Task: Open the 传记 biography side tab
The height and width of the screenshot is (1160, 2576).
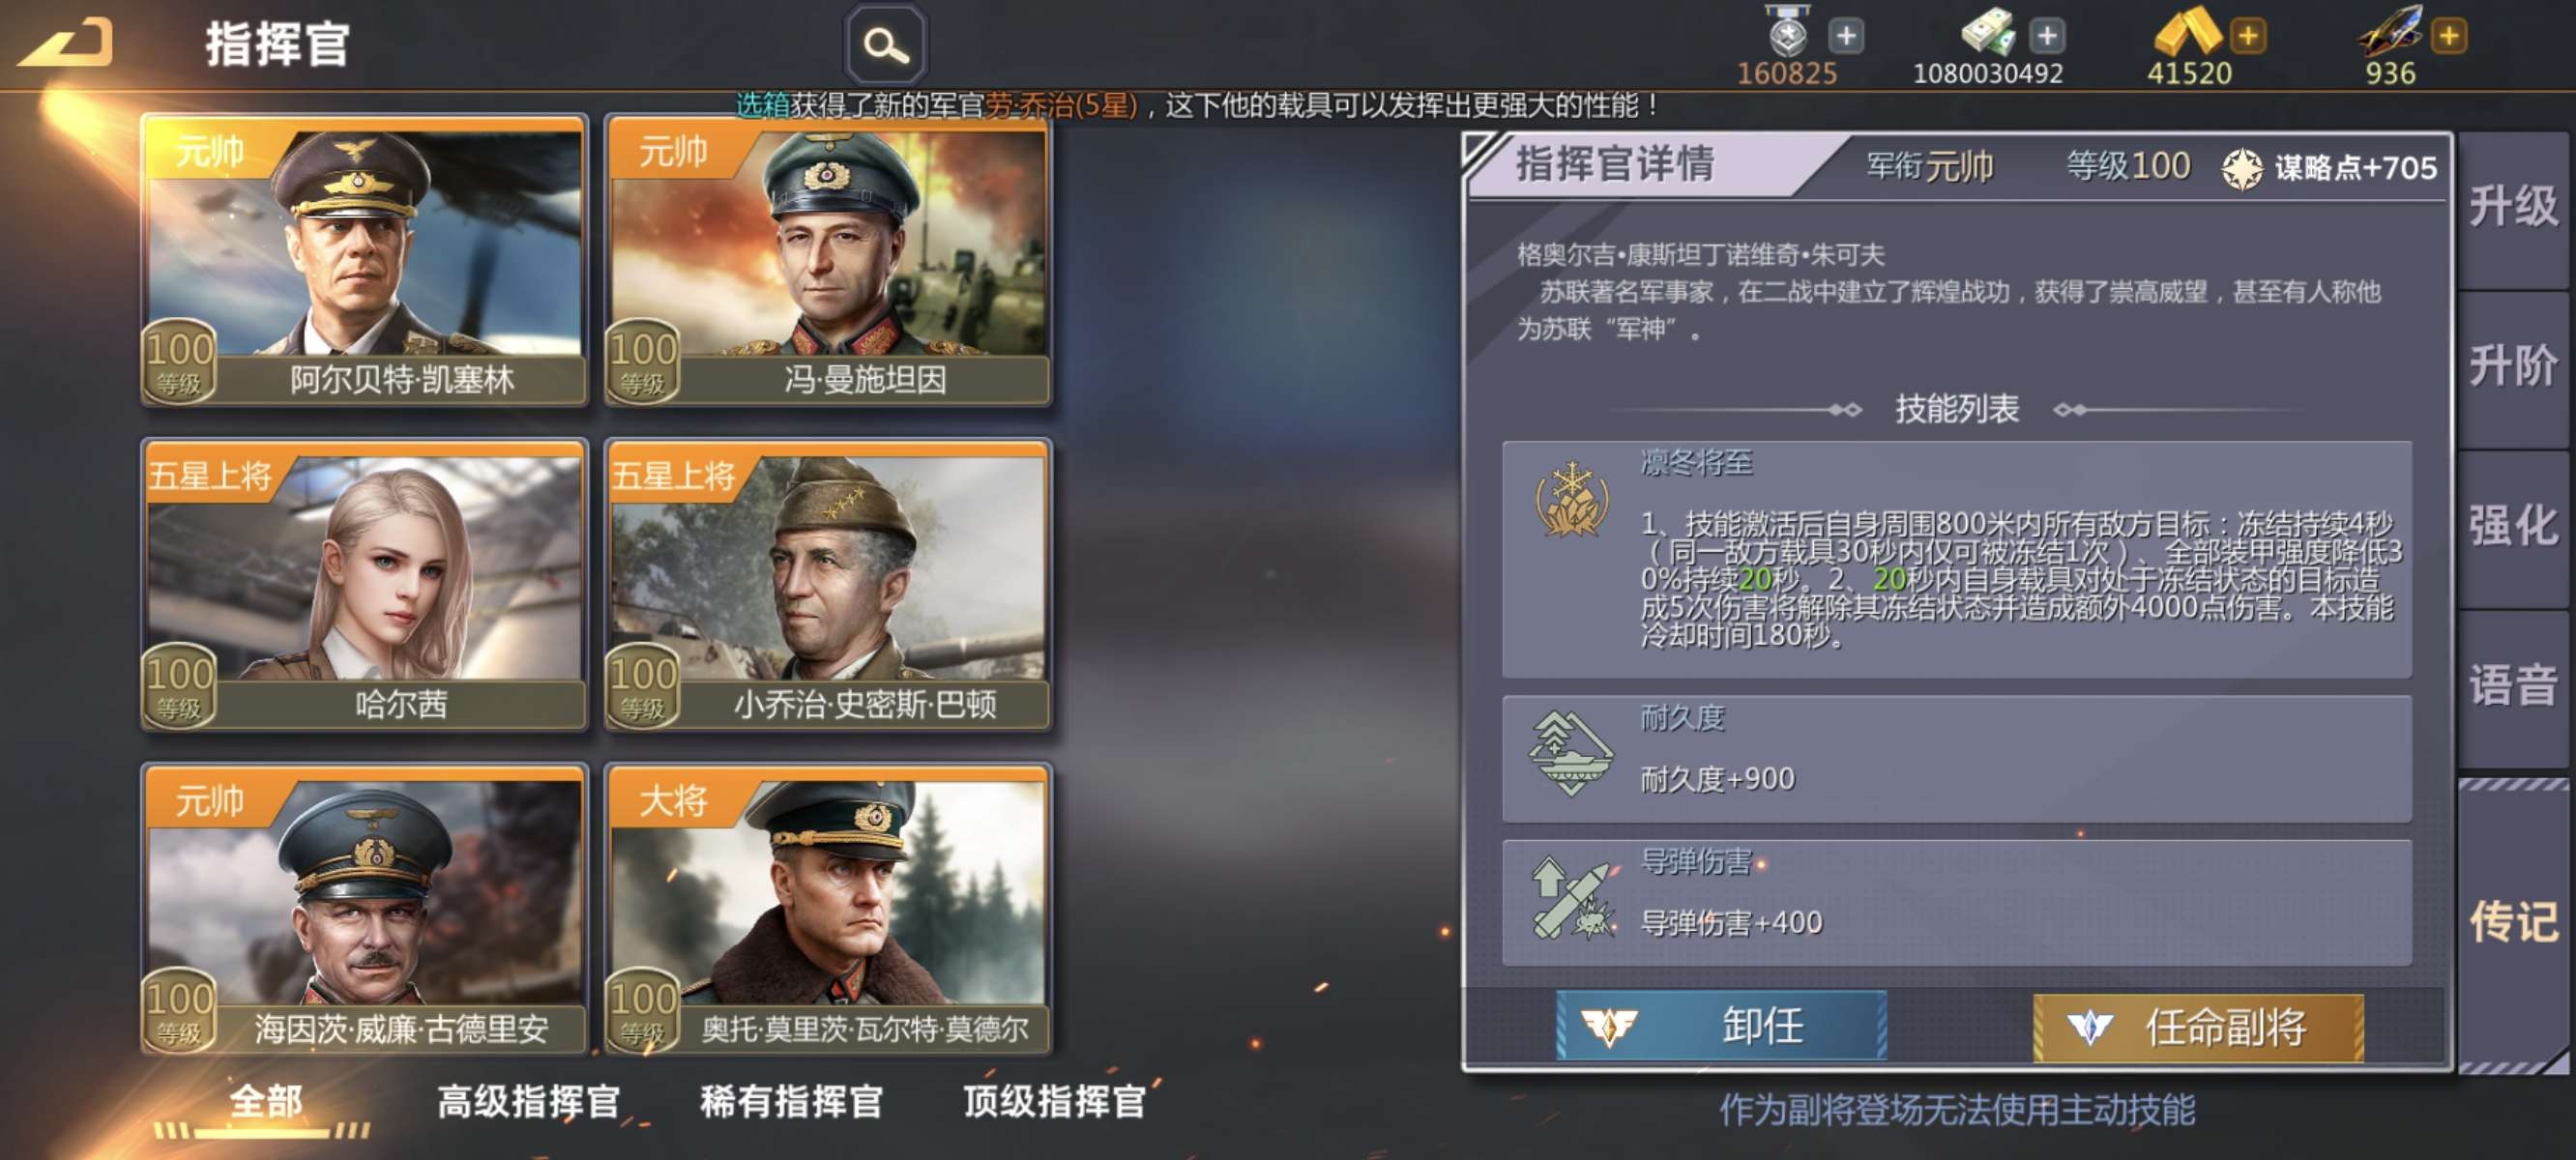Action: point(2513,922)
